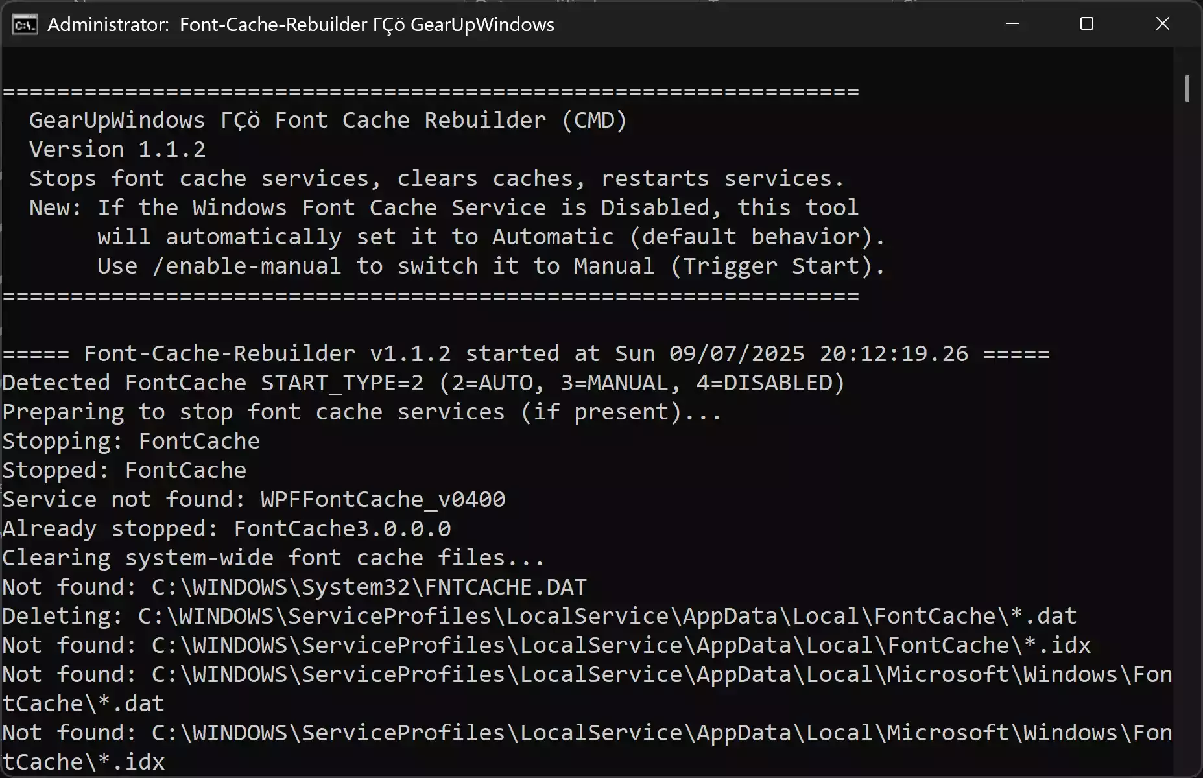This screenshot has height=778, width=1203.
Task: Click the Clearing system-wide font cache files line
Action: pyautogui.click(x=272, y=557)
